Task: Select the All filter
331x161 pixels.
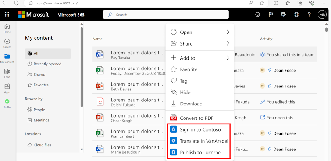Action: pos(48,54)
